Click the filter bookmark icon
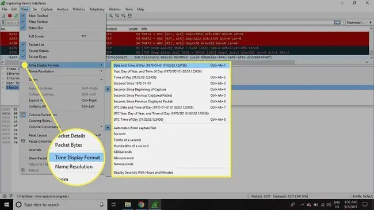The image size is (374, 210). (x=3, y=22)
